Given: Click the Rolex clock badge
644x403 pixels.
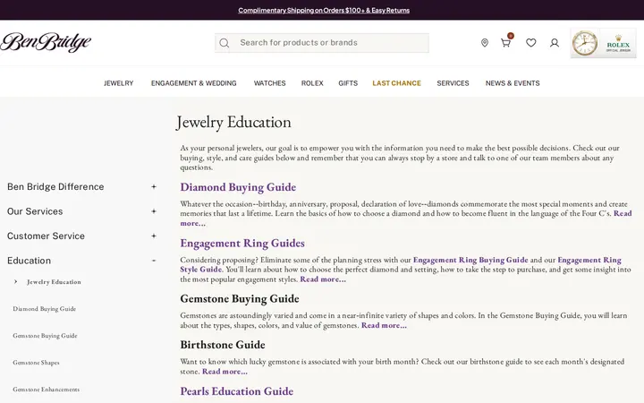Looking at the screenshot, I should (x=604, y=43).
